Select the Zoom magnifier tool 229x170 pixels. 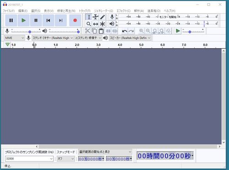coord(89,24)
